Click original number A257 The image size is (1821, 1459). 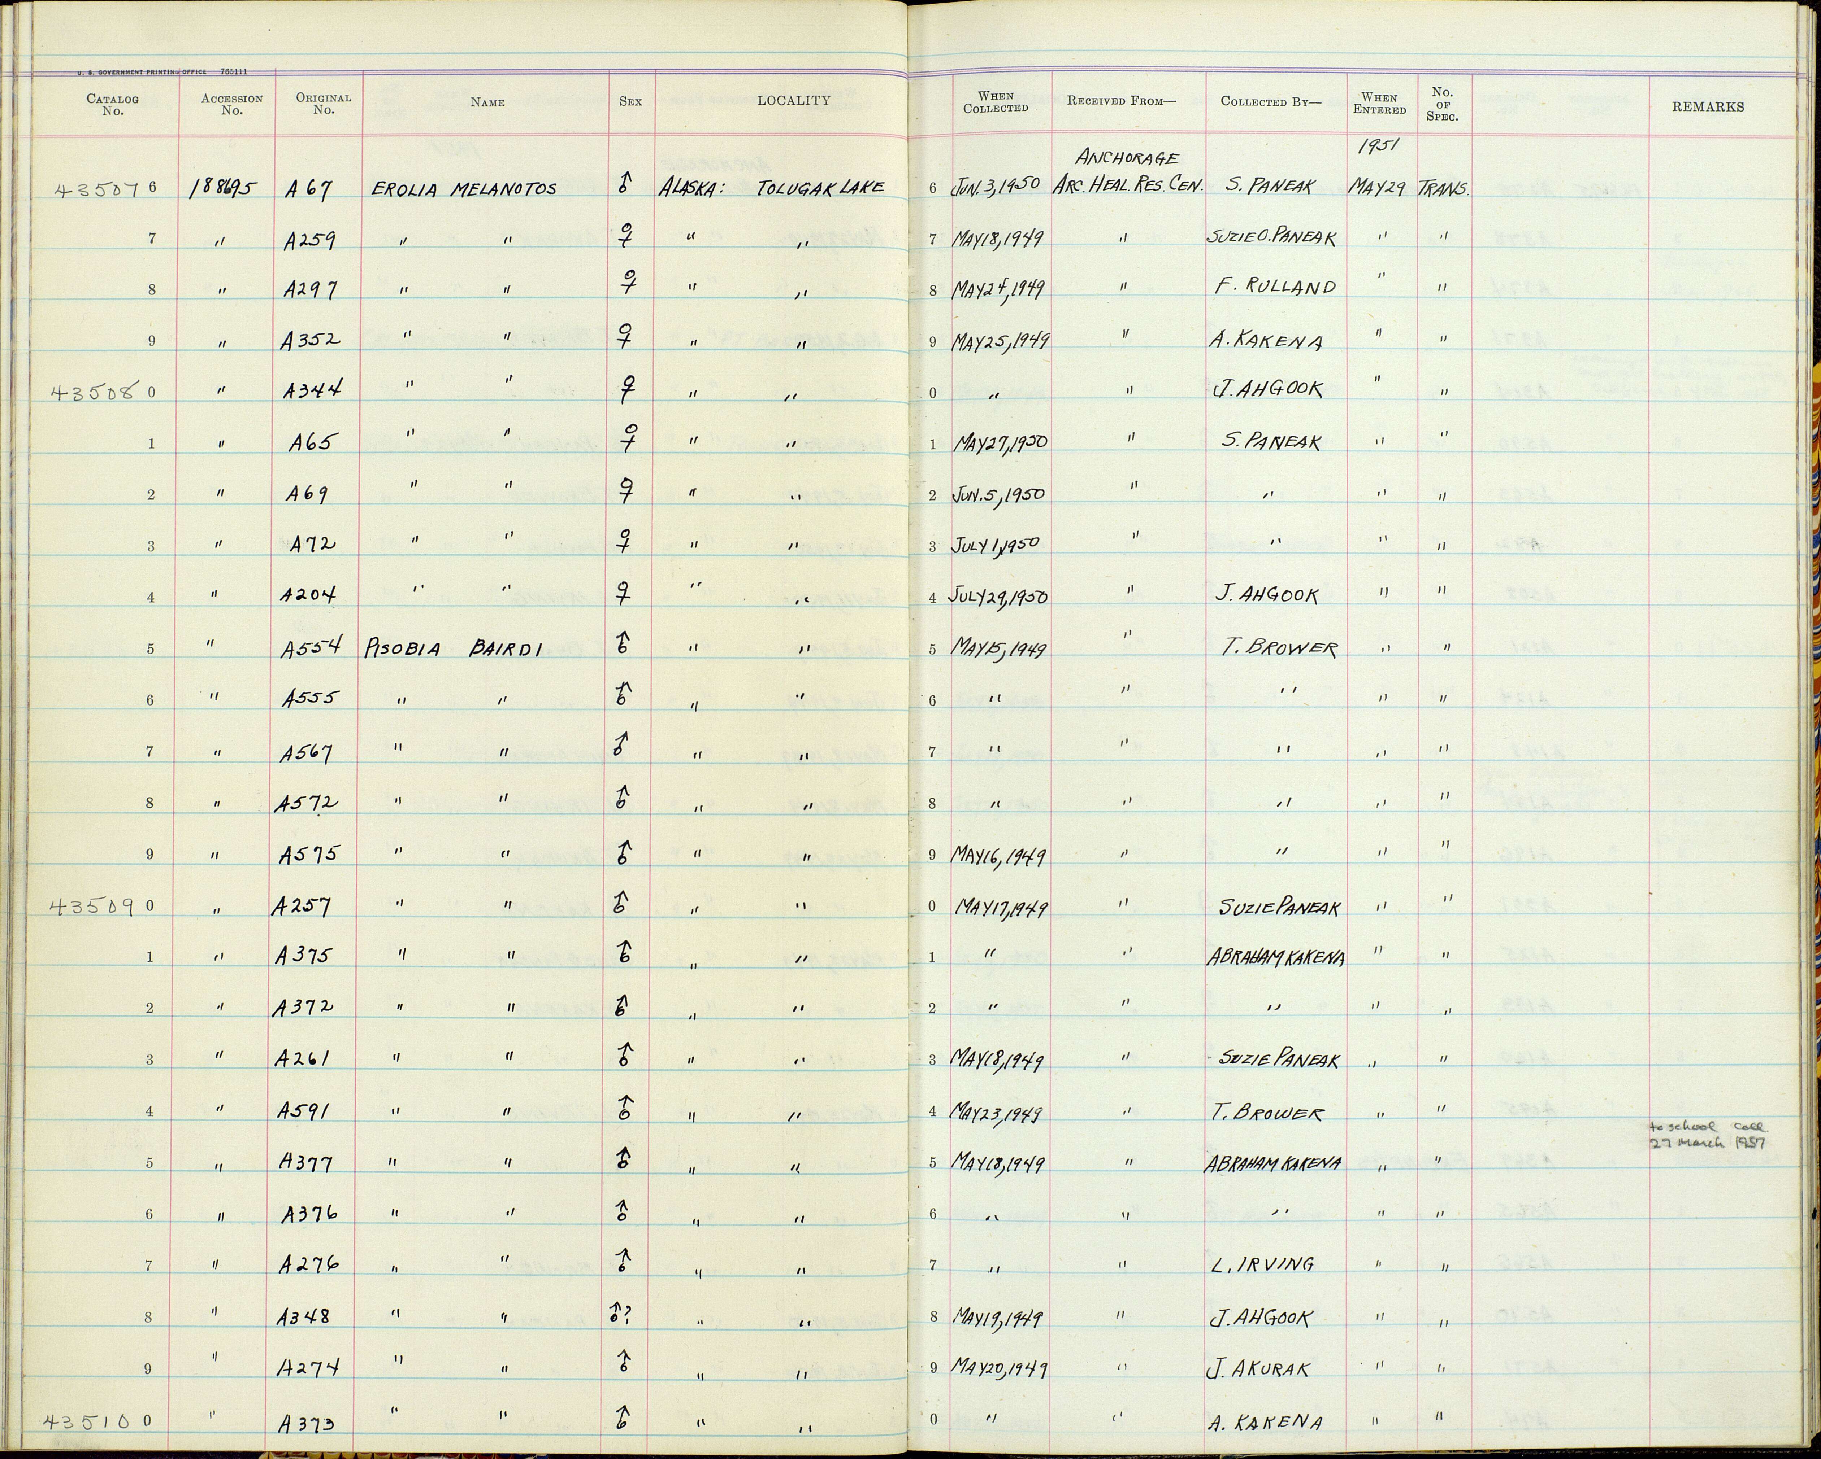[302, 906]
